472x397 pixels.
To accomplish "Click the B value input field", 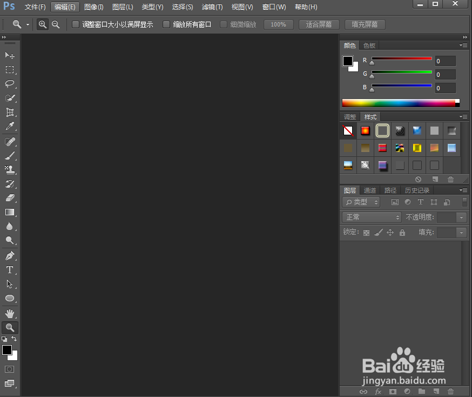I will click(x=445, y=88).
